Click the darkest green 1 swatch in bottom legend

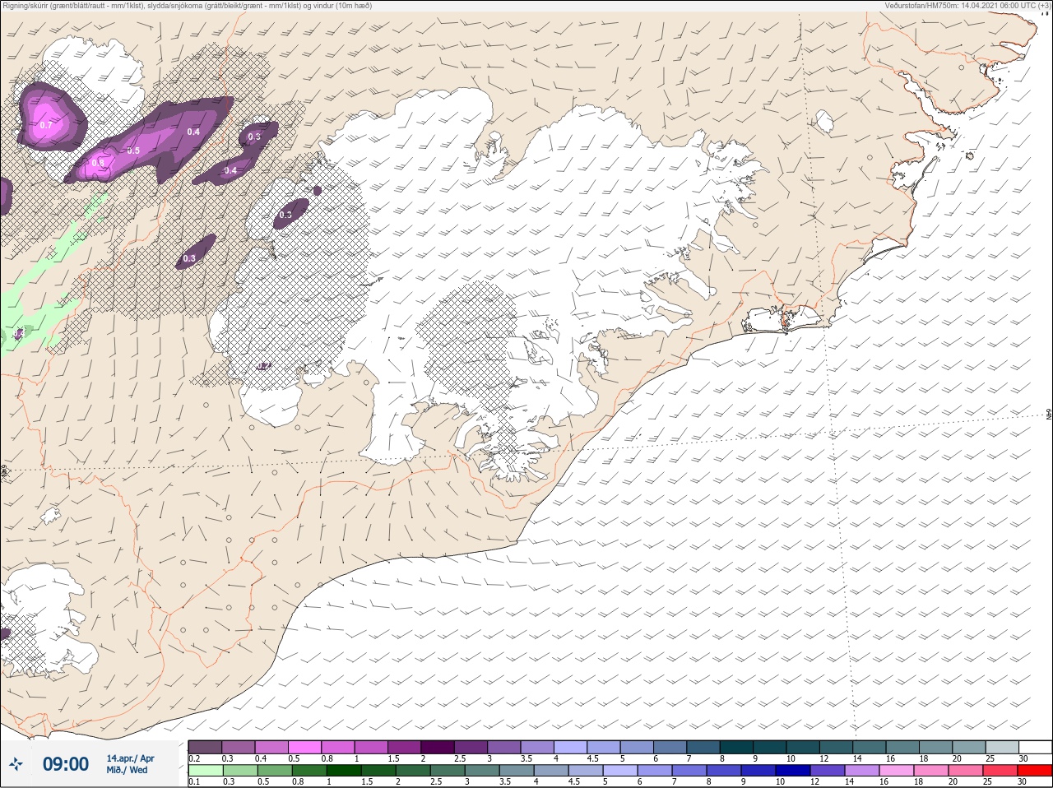pos(344,771)
